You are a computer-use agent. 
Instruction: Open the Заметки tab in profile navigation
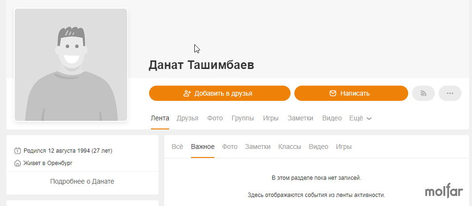(301, 118)
